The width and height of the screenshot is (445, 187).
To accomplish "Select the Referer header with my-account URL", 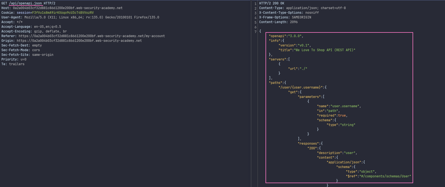I will pos(83,36).
